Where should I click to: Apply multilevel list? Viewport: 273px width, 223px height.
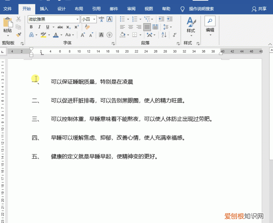tap(147, 19)
